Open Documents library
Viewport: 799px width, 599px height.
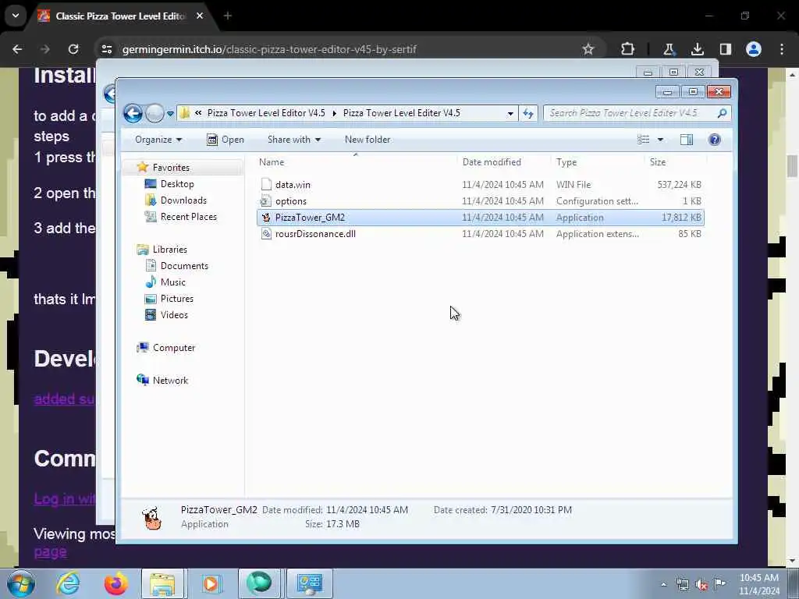pyautogui.click(x=184, y=266)
